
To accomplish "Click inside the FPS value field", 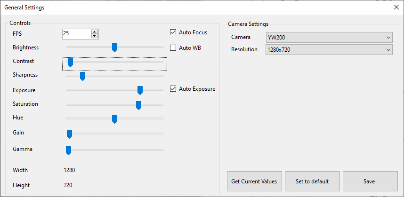I will (x=77, y=34).
